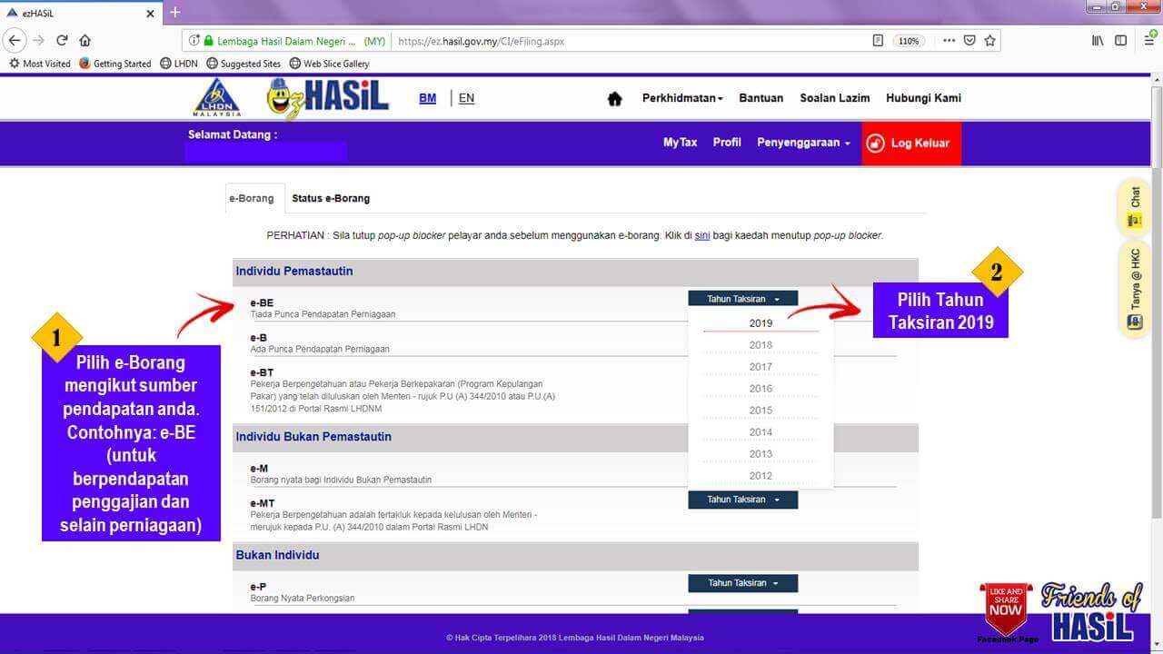Open e-P Tahun Taksiran dropdown
Image resolution: width=1163 pixels, height=654 pixels.
742,583
